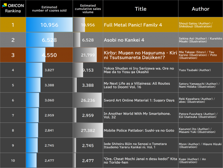Image resolution: width=223 pixels, height=168 pixels.
Task: Click the cumulative sales value 9,153
Action: [88, 70]
